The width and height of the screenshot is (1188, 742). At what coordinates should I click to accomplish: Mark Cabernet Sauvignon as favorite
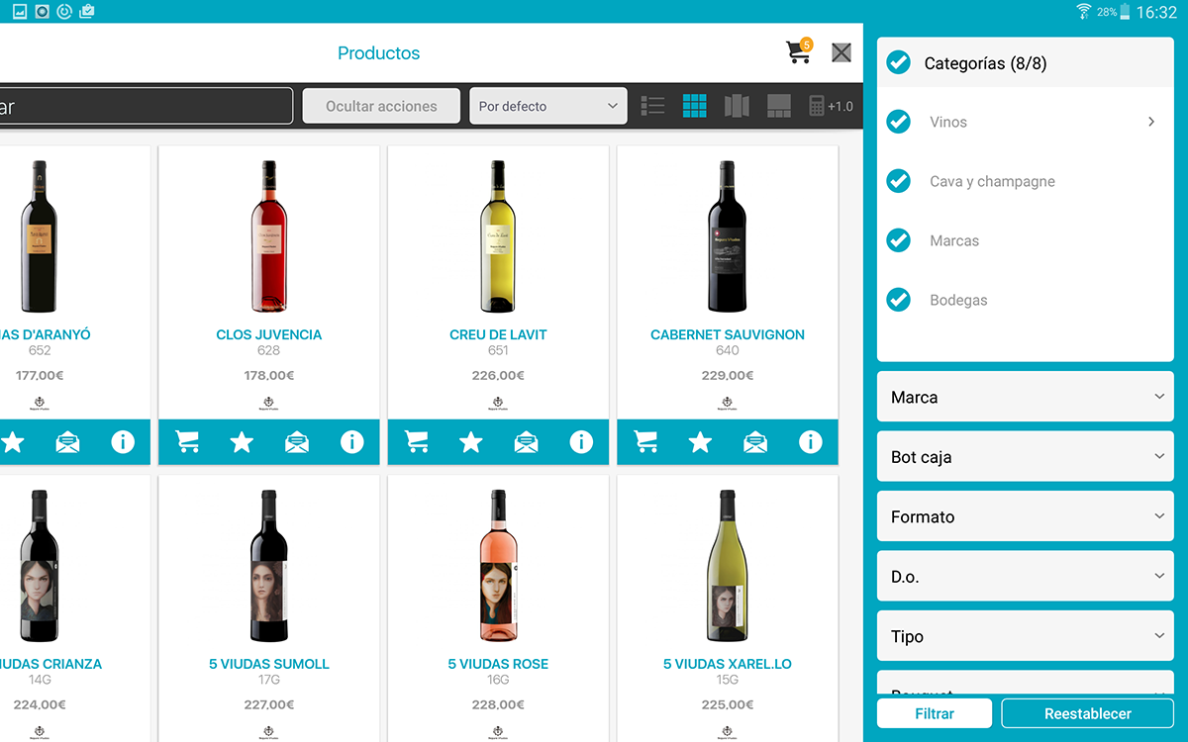(x=700, y=442)
